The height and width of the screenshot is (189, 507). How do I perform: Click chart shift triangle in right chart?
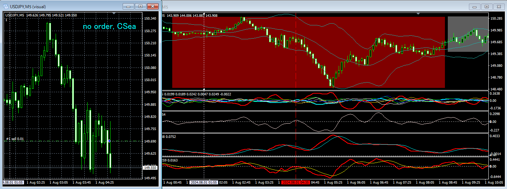click(418, 13)
